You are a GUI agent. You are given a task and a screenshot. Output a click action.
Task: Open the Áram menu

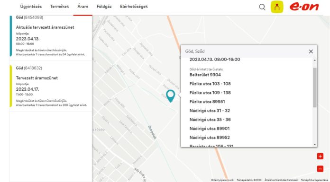click(x=82, y=7)
